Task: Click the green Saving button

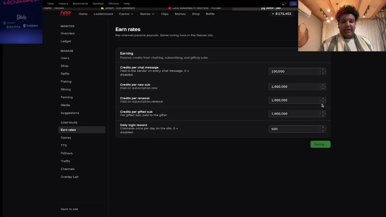Action: pos(320,144)
